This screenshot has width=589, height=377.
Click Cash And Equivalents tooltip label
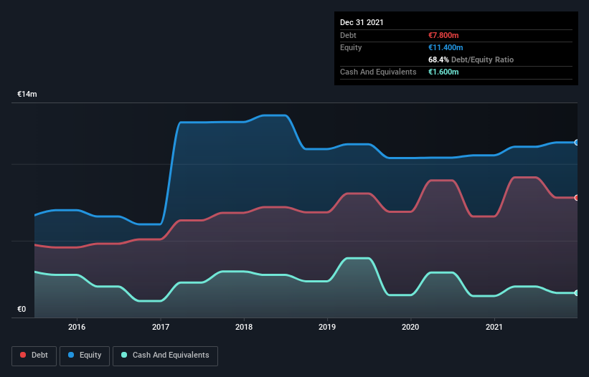378,72
